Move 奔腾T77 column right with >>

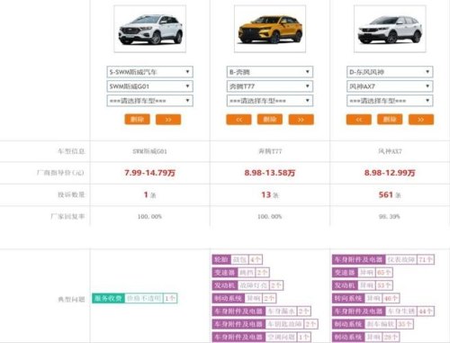click(301, 120)
